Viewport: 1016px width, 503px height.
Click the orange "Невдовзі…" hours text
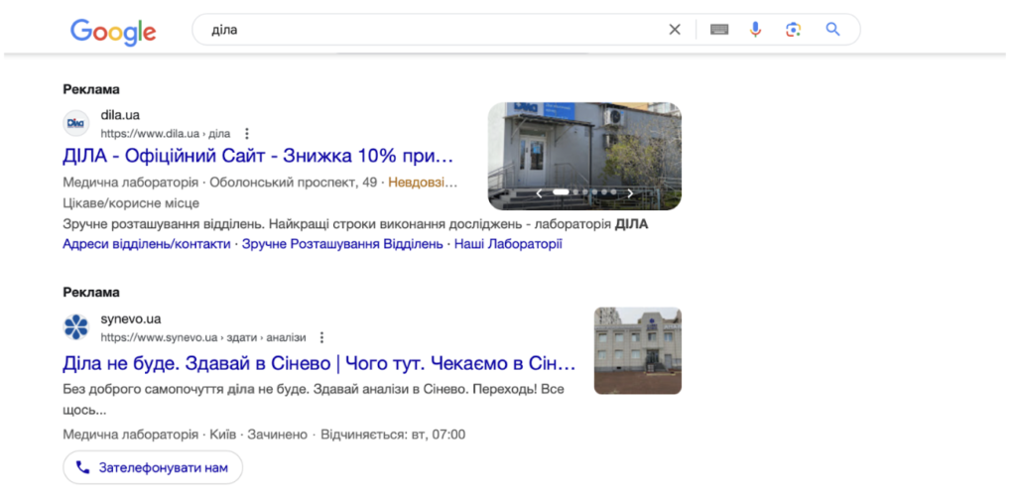pyautogui.click(x=423, y=183)
